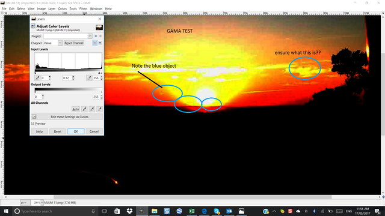Screen dimensions: 385x216
Task: Open File Explorer from taskbar
Action: 155,211
